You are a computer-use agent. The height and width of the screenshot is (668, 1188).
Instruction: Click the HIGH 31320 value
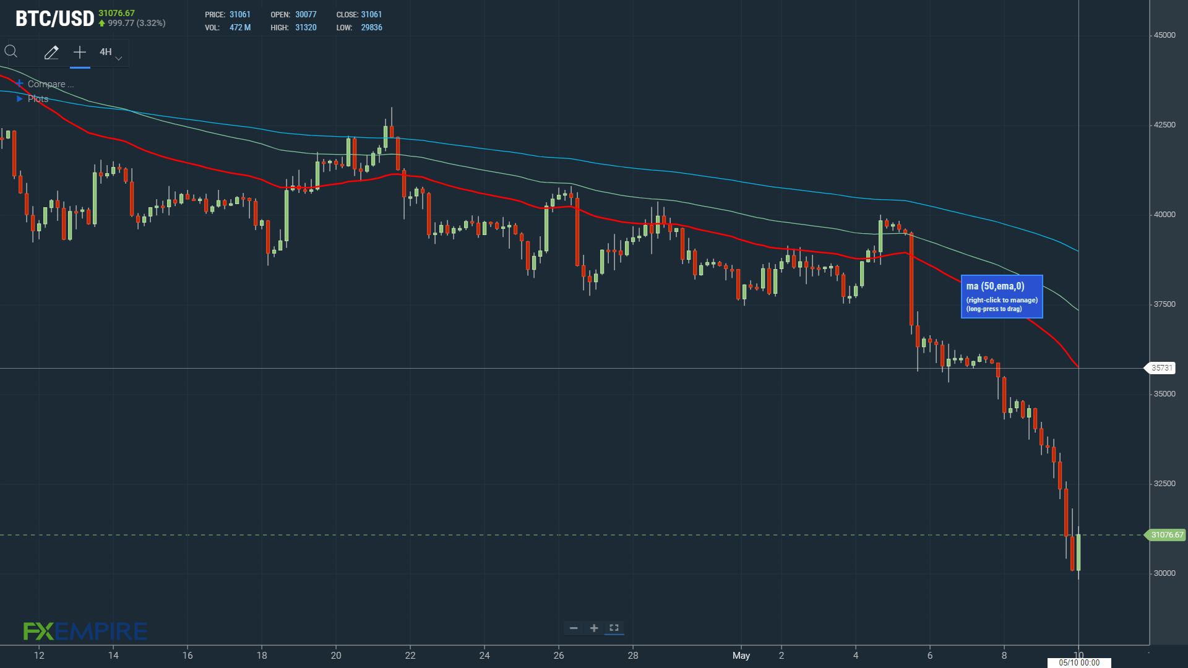[x=306, y=28]
